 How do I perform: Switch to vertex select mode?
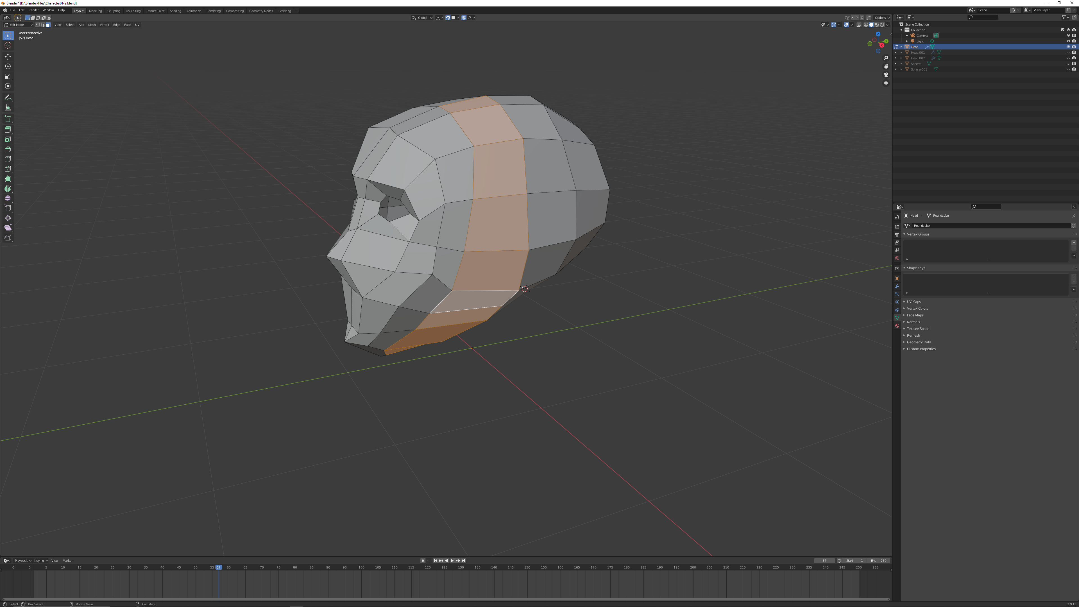pyautogui.click(x=37, y=25)
